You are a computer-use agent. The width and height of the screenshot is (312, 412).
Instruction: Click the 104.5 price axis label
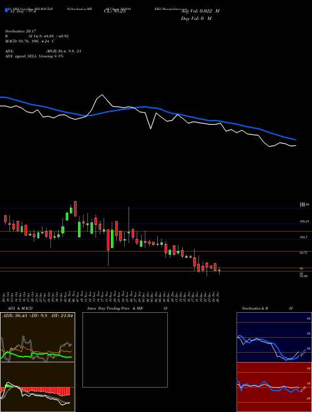click(x=304, y=237)
